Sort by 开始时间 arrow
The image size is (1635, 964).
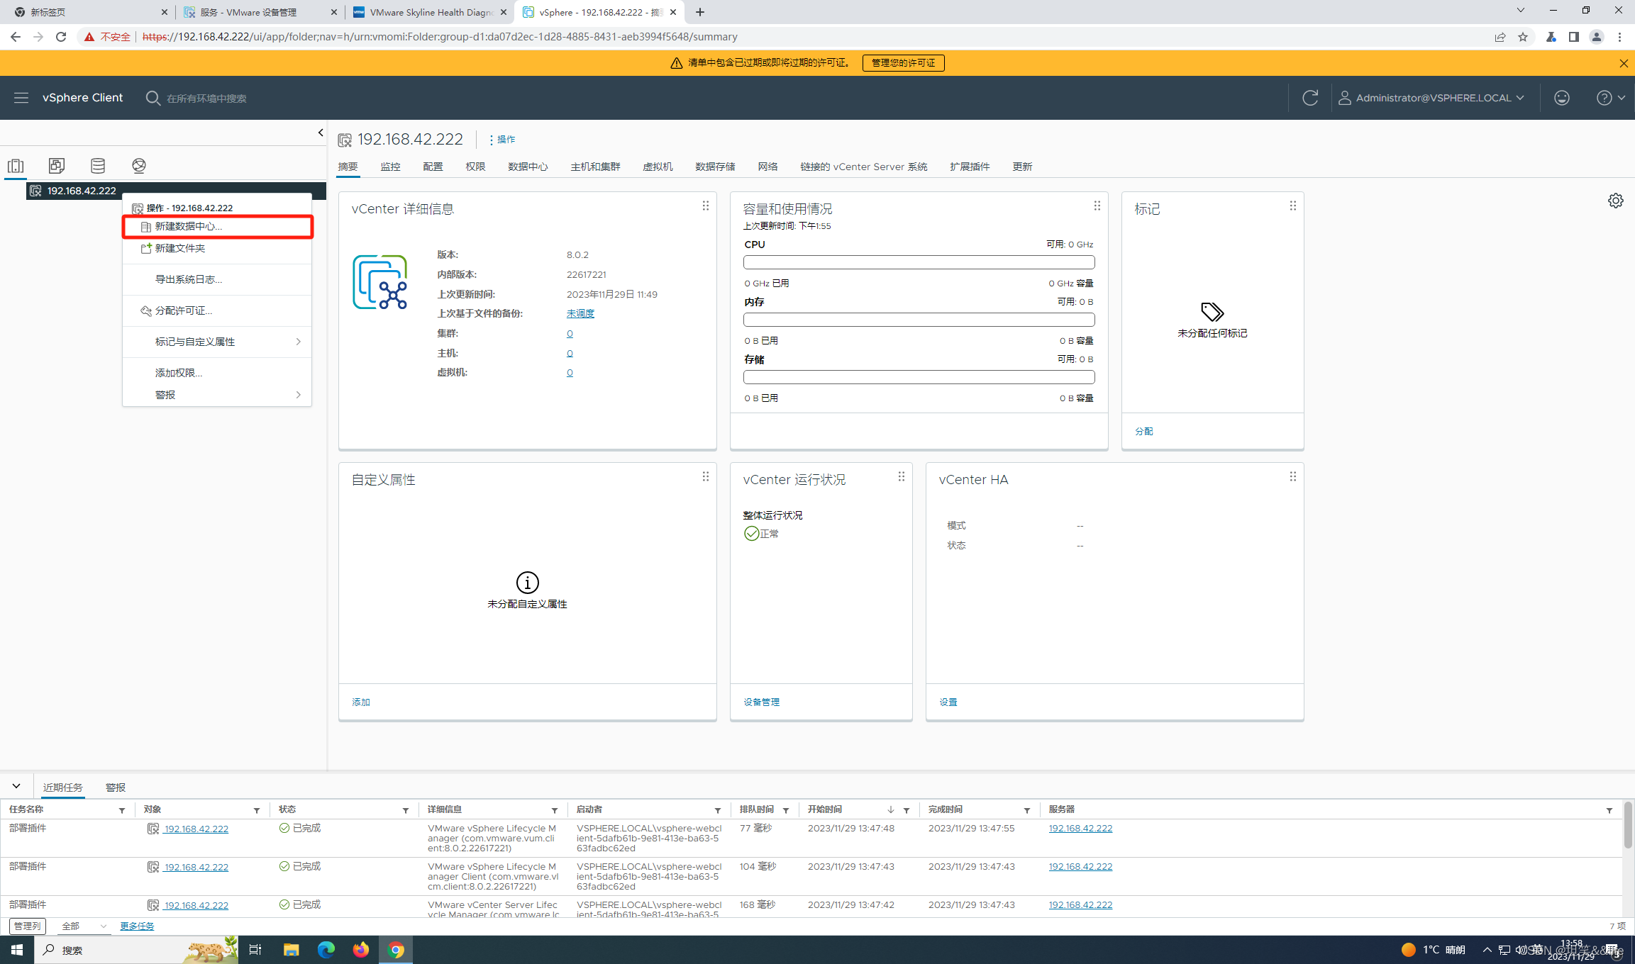890,809
